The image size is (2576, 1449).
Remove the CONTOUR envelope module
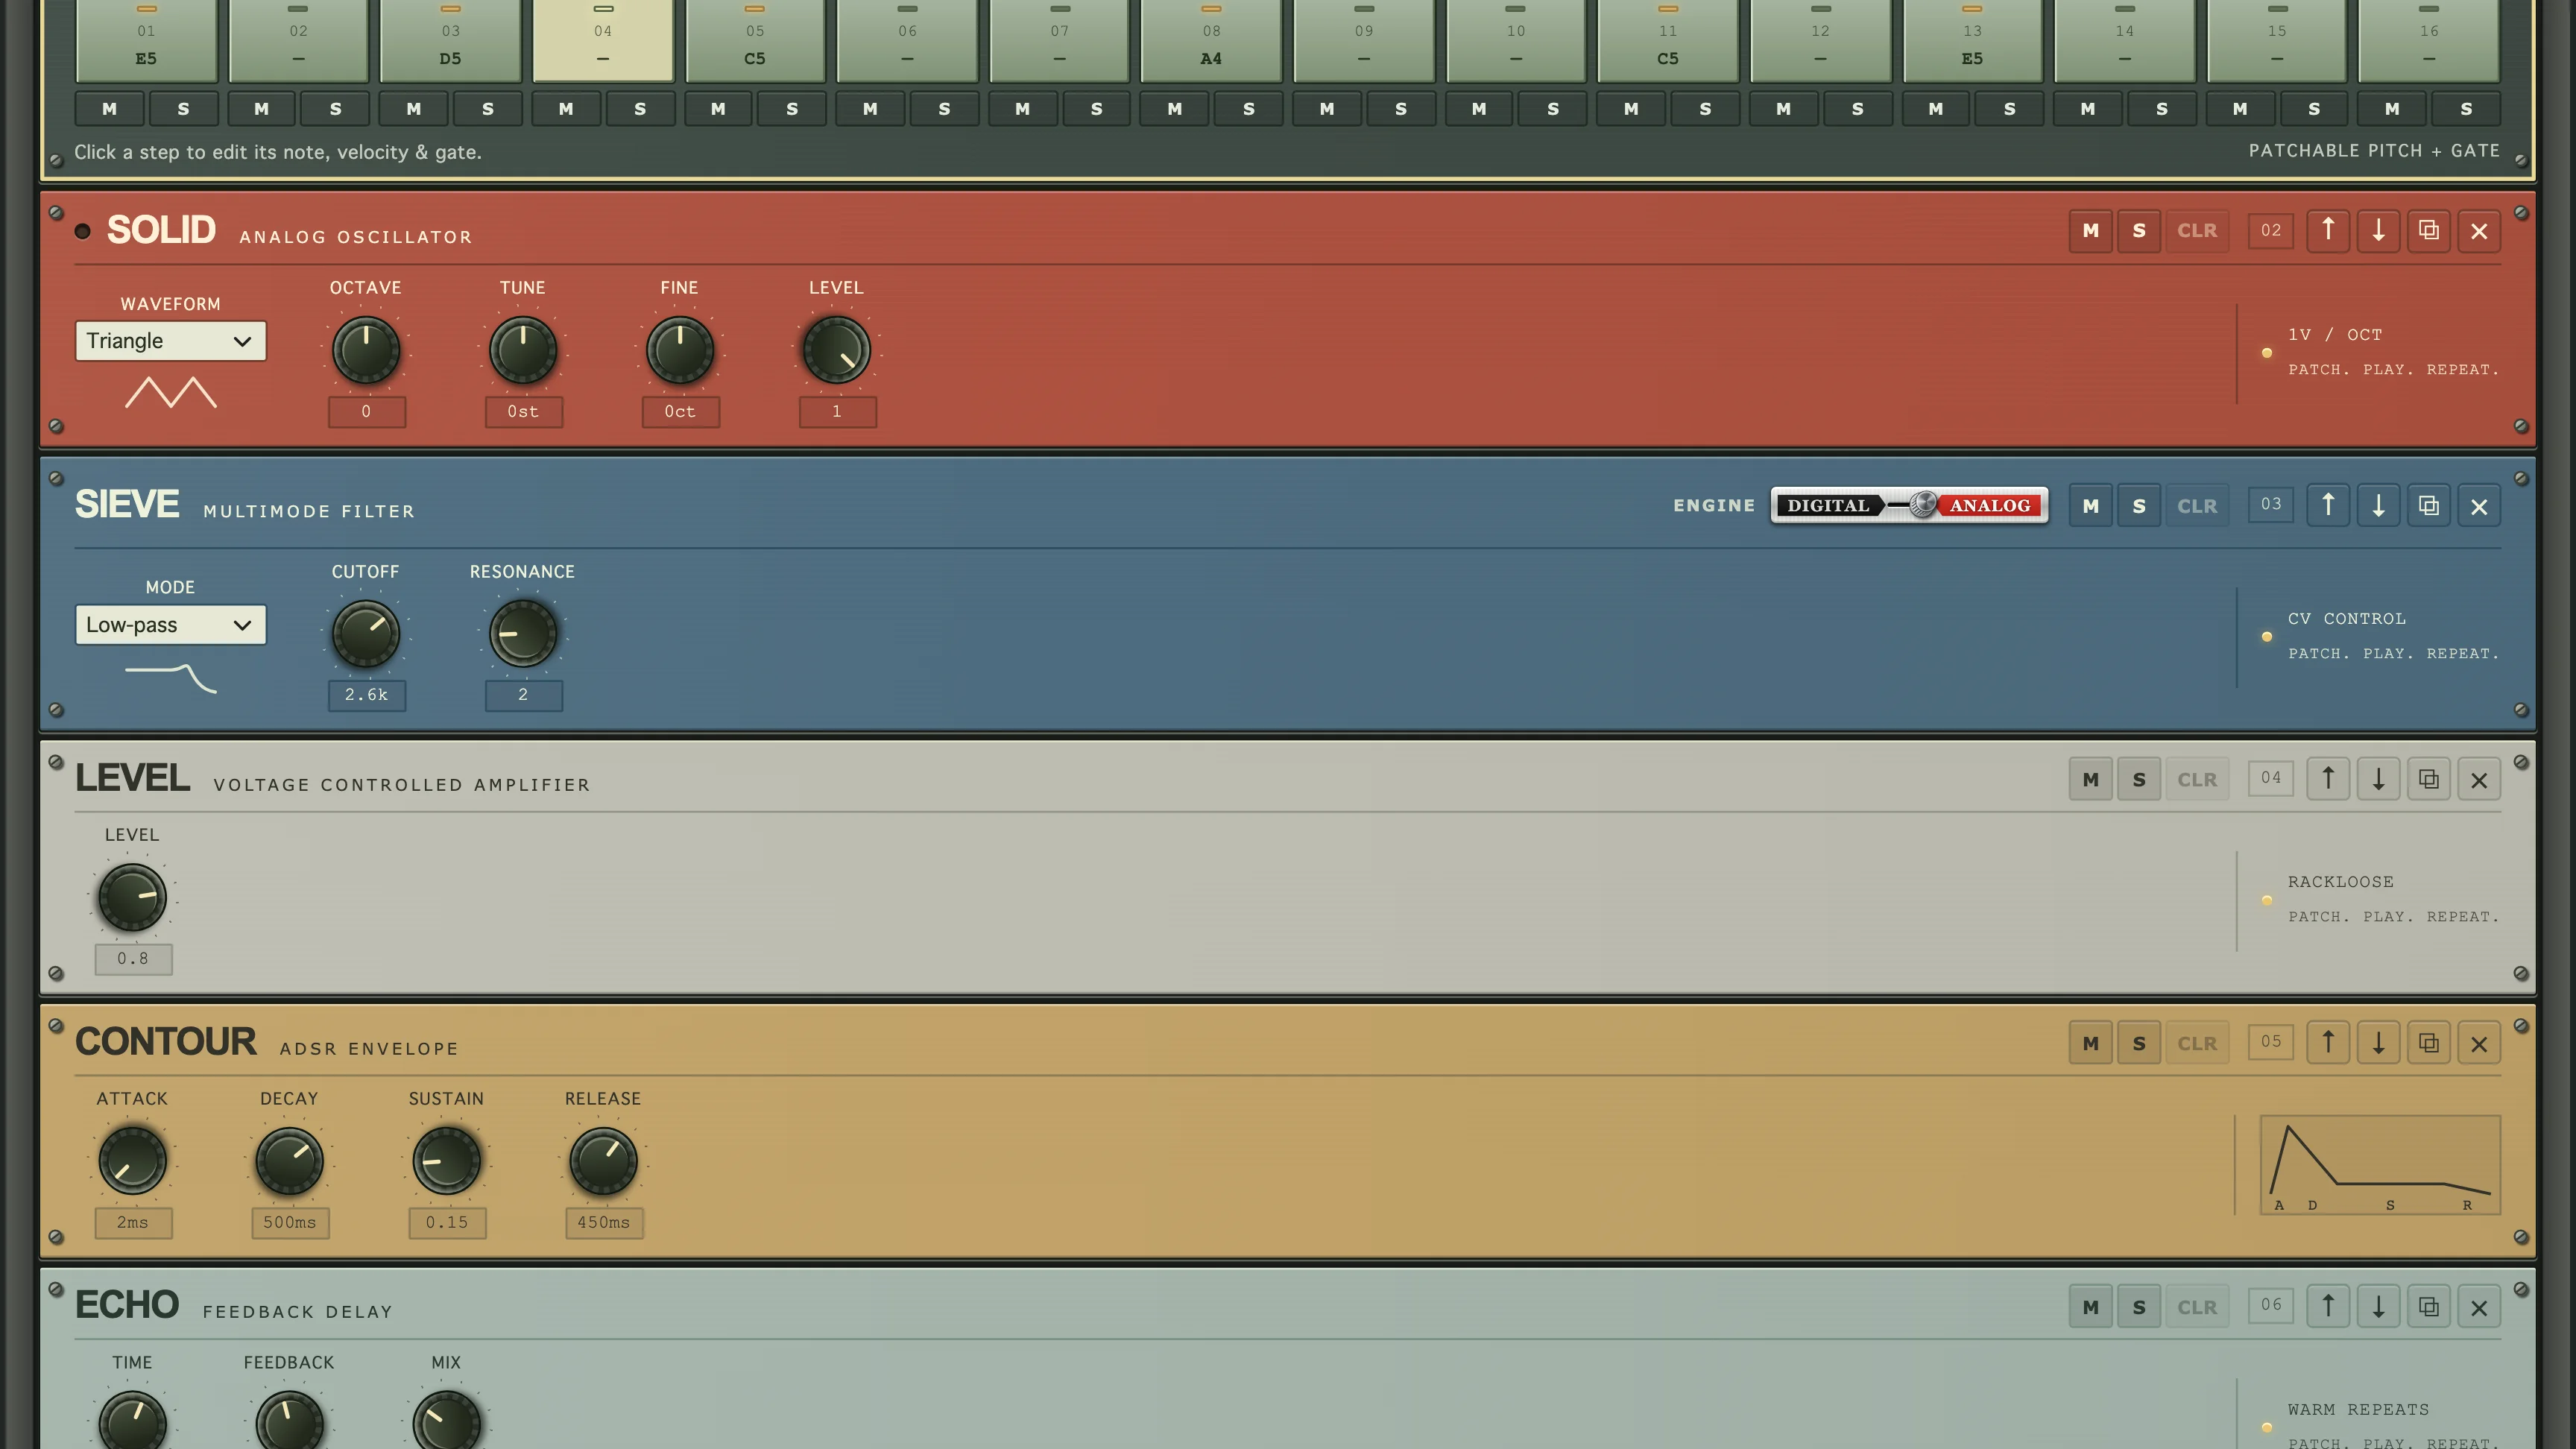2479,1043
